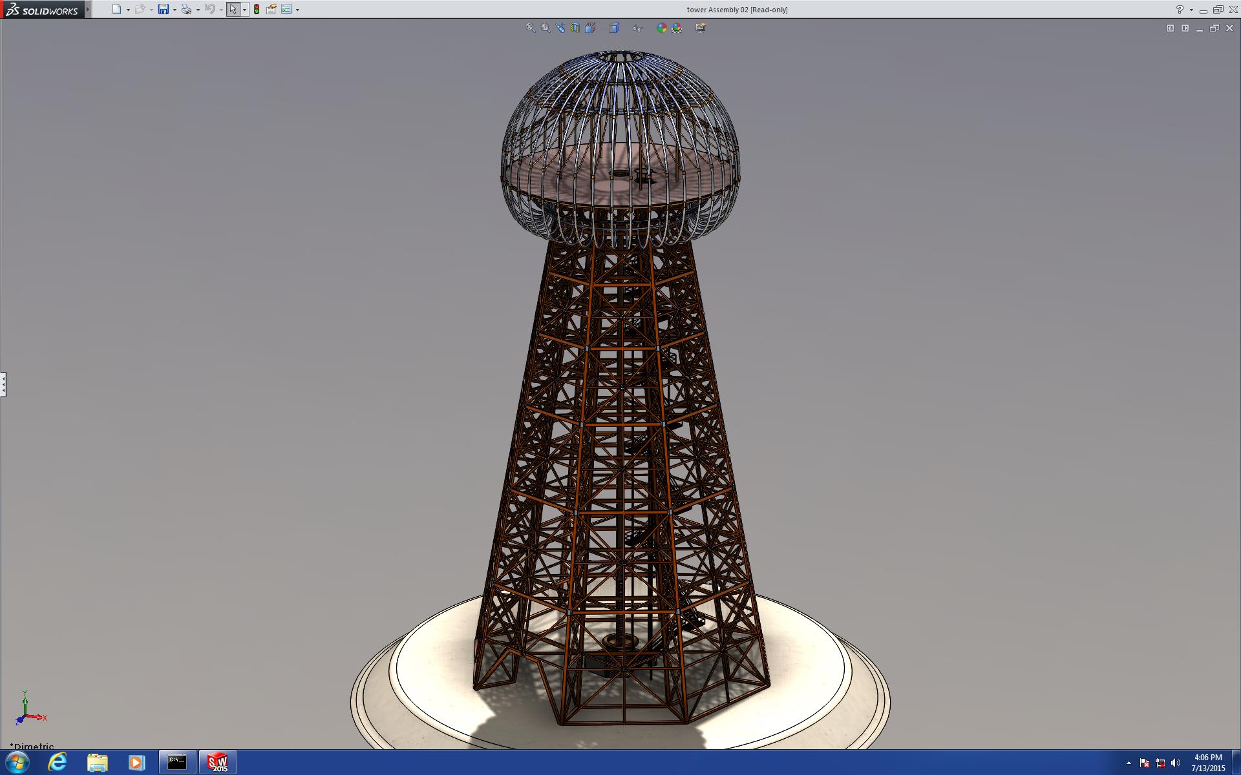Image resolution: width=1241 pixels, height=775 pixels.
Task: Click Zoom to Area icon
Action: [x=546, y=28]
